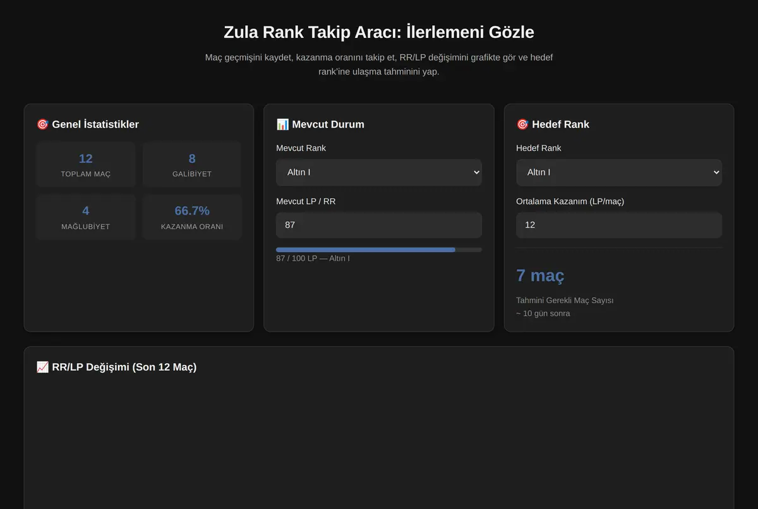Screen dimensions: 758x509
Task: Click the LP progress bar for Altın I
Action: [379, 250]
